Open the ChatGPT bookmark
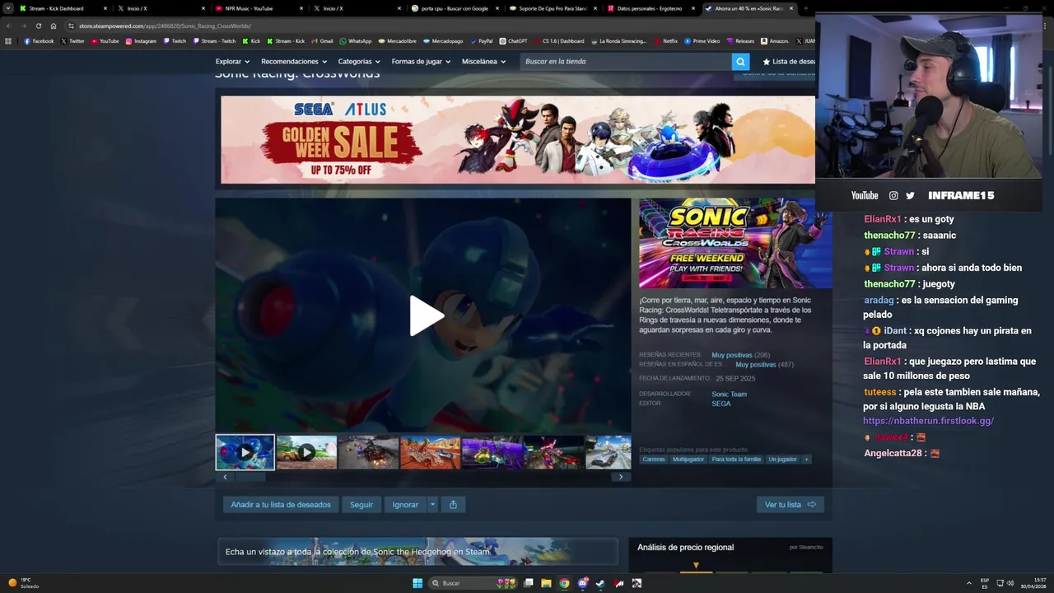 pyautogui.click(x=513, y=40)
